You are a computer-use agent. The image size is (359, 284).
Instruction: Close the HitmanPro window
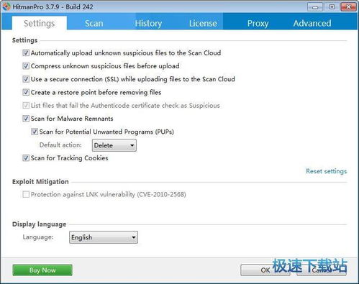(x=348, y=7)
